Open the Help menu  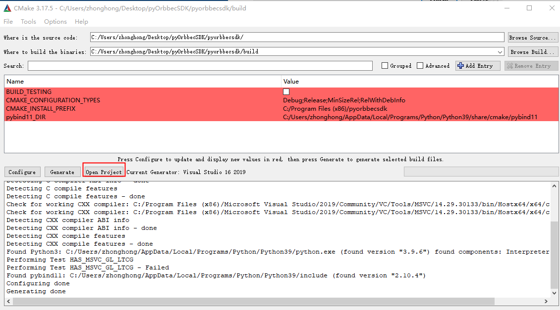pyautogui.click(x=81, y=22)
